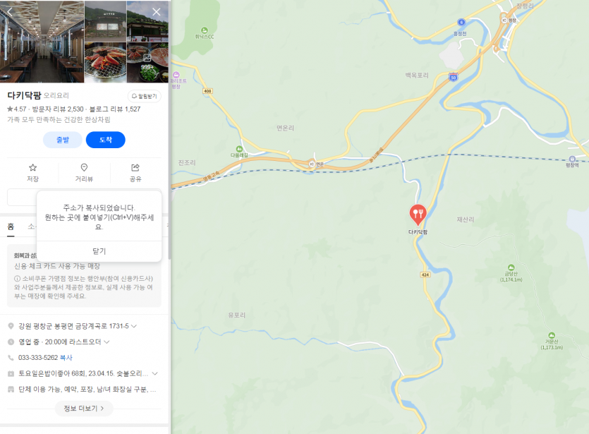Dismiss address-copied popup with 닫기
Image resolution: width=589 pixels, height=434 pixels.
pyautogui.click(x=99, y=251)
